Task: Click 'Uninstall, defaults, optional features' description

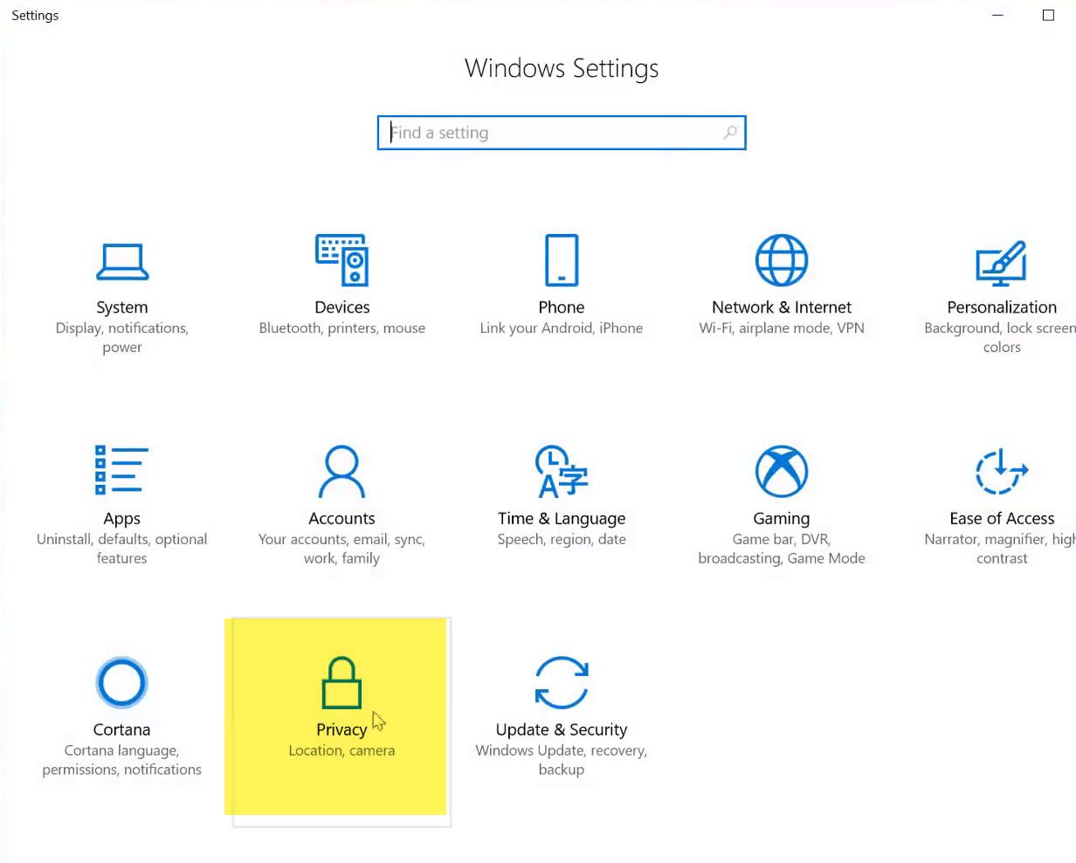Action: click(x=122, y=549)
